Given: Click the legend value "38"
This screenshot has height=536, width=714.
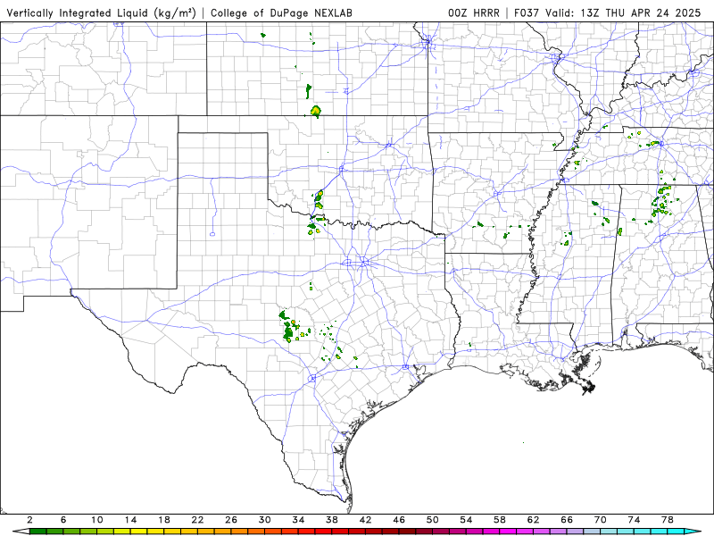Looking at the screenshot, I should click(x=332, y=520).
